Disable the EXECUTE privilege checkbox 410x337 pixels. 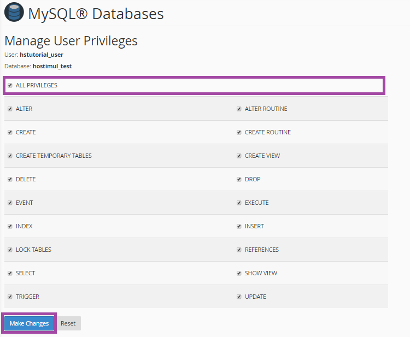pyautogui.click(x=239, y=203)
